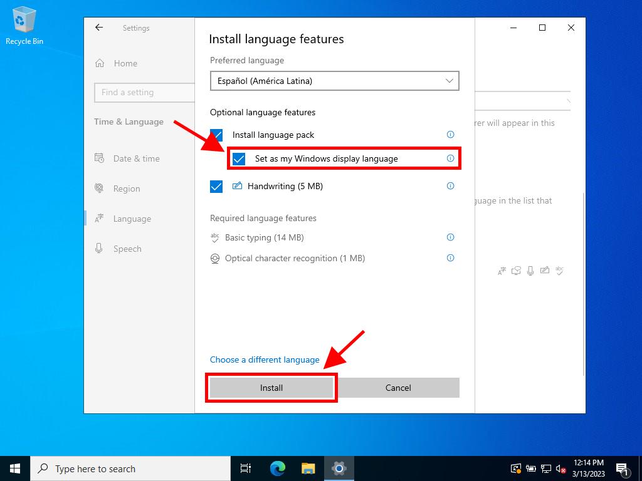Uncheck the Handwriting (5 MB) checkbox
The height and width of the screenshot is (481, 642).
click(216, 187)
